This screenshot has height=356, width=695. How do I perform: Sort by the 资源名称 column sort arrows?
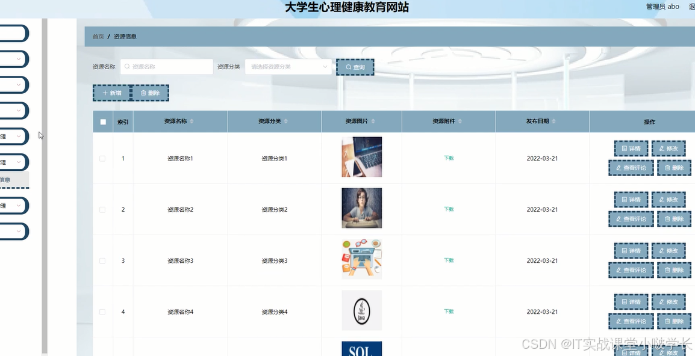click(x=192, y=121)
